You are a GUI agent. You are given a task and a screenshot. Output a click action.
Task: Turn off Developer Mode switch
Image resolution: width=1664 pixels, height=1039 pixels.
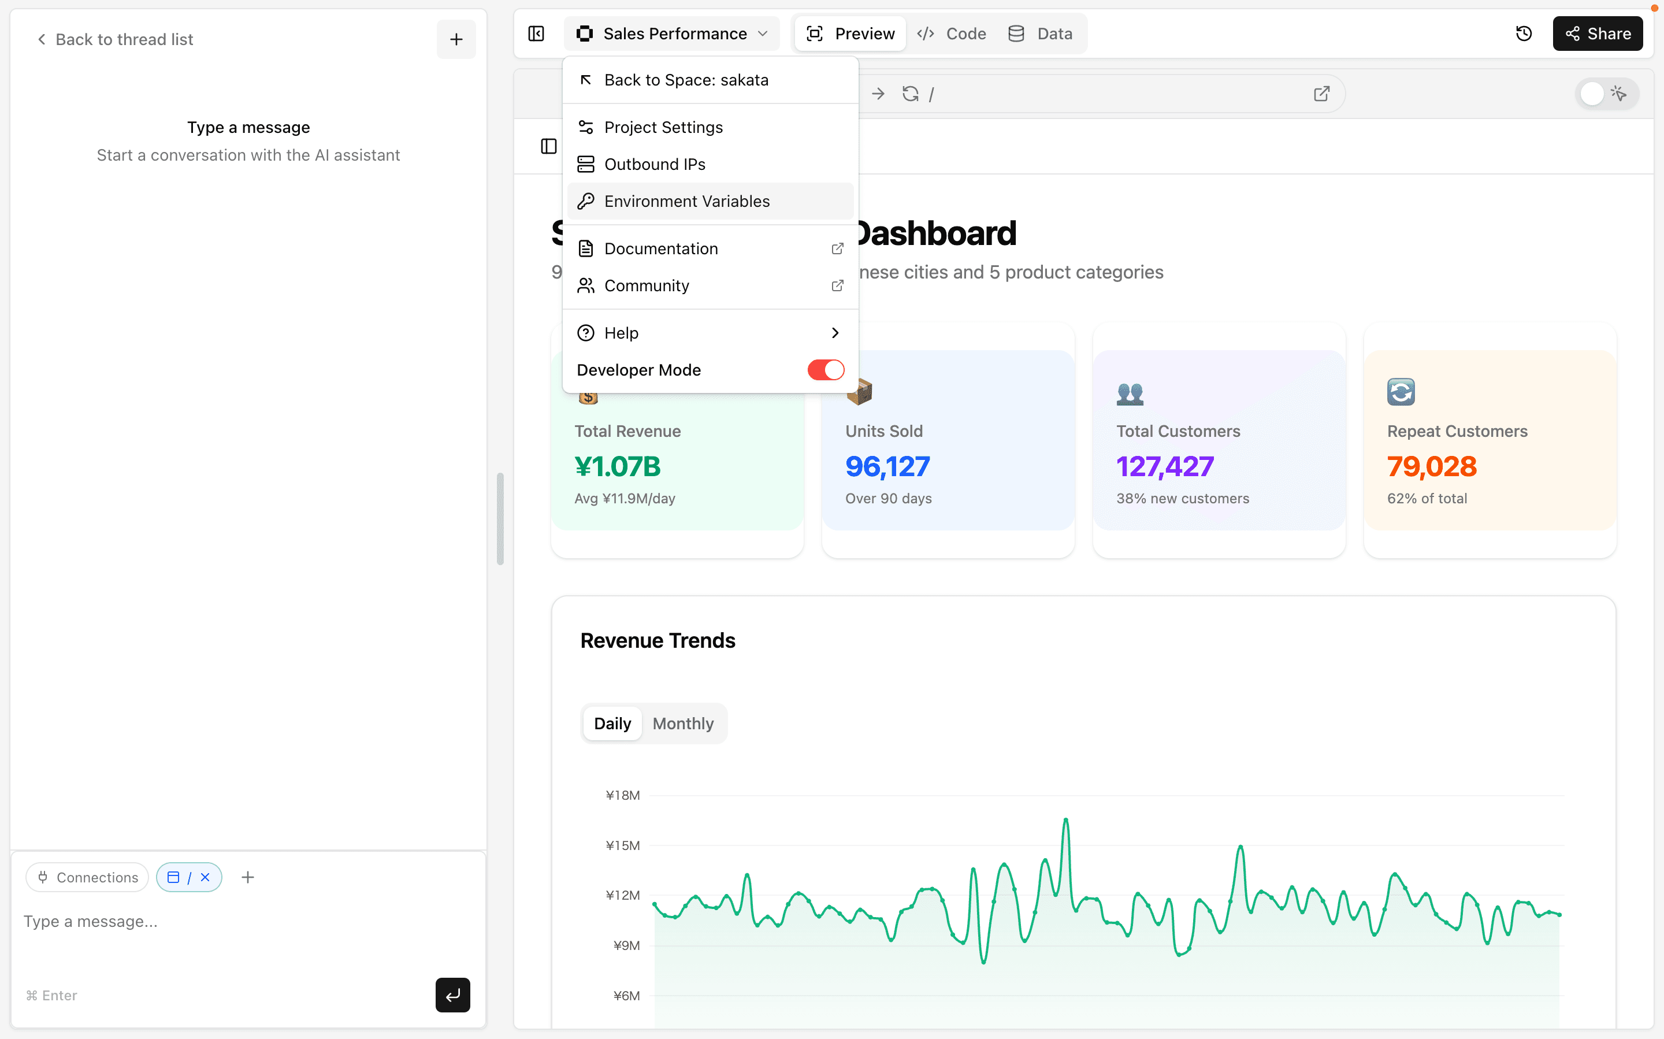pyautogui.click(x=825, y=370)
